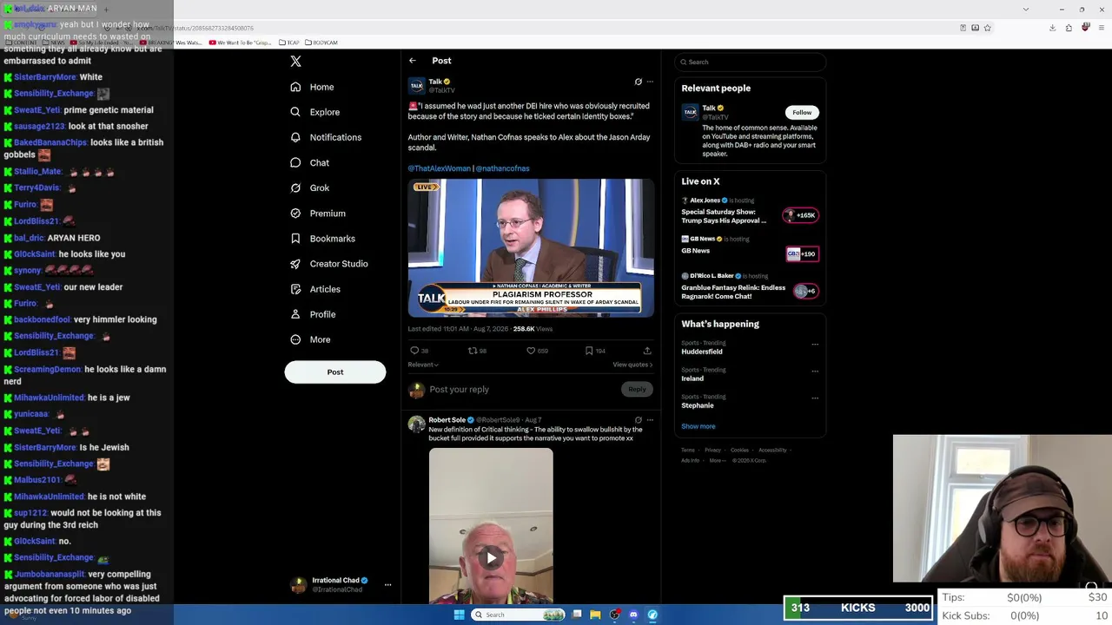
Task: Open the @ThatAlexWoman mention link
Action: (440, 168)
